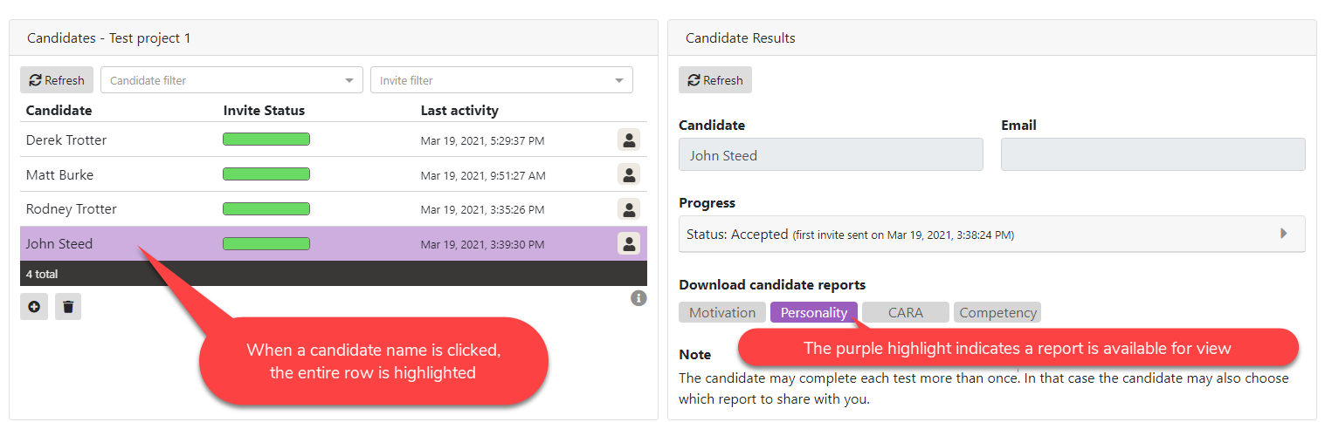Open the purple Personality report
Viewport: 1325px width, 422px height.
coord(814,313)
